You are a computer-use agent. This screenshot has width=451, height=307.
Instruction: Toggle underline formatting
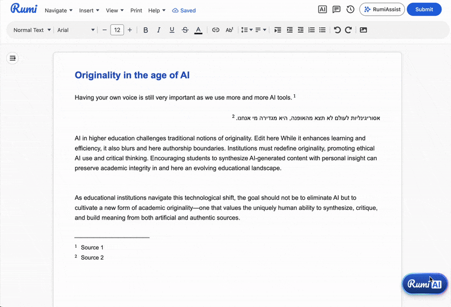click(x=172, y=30)
